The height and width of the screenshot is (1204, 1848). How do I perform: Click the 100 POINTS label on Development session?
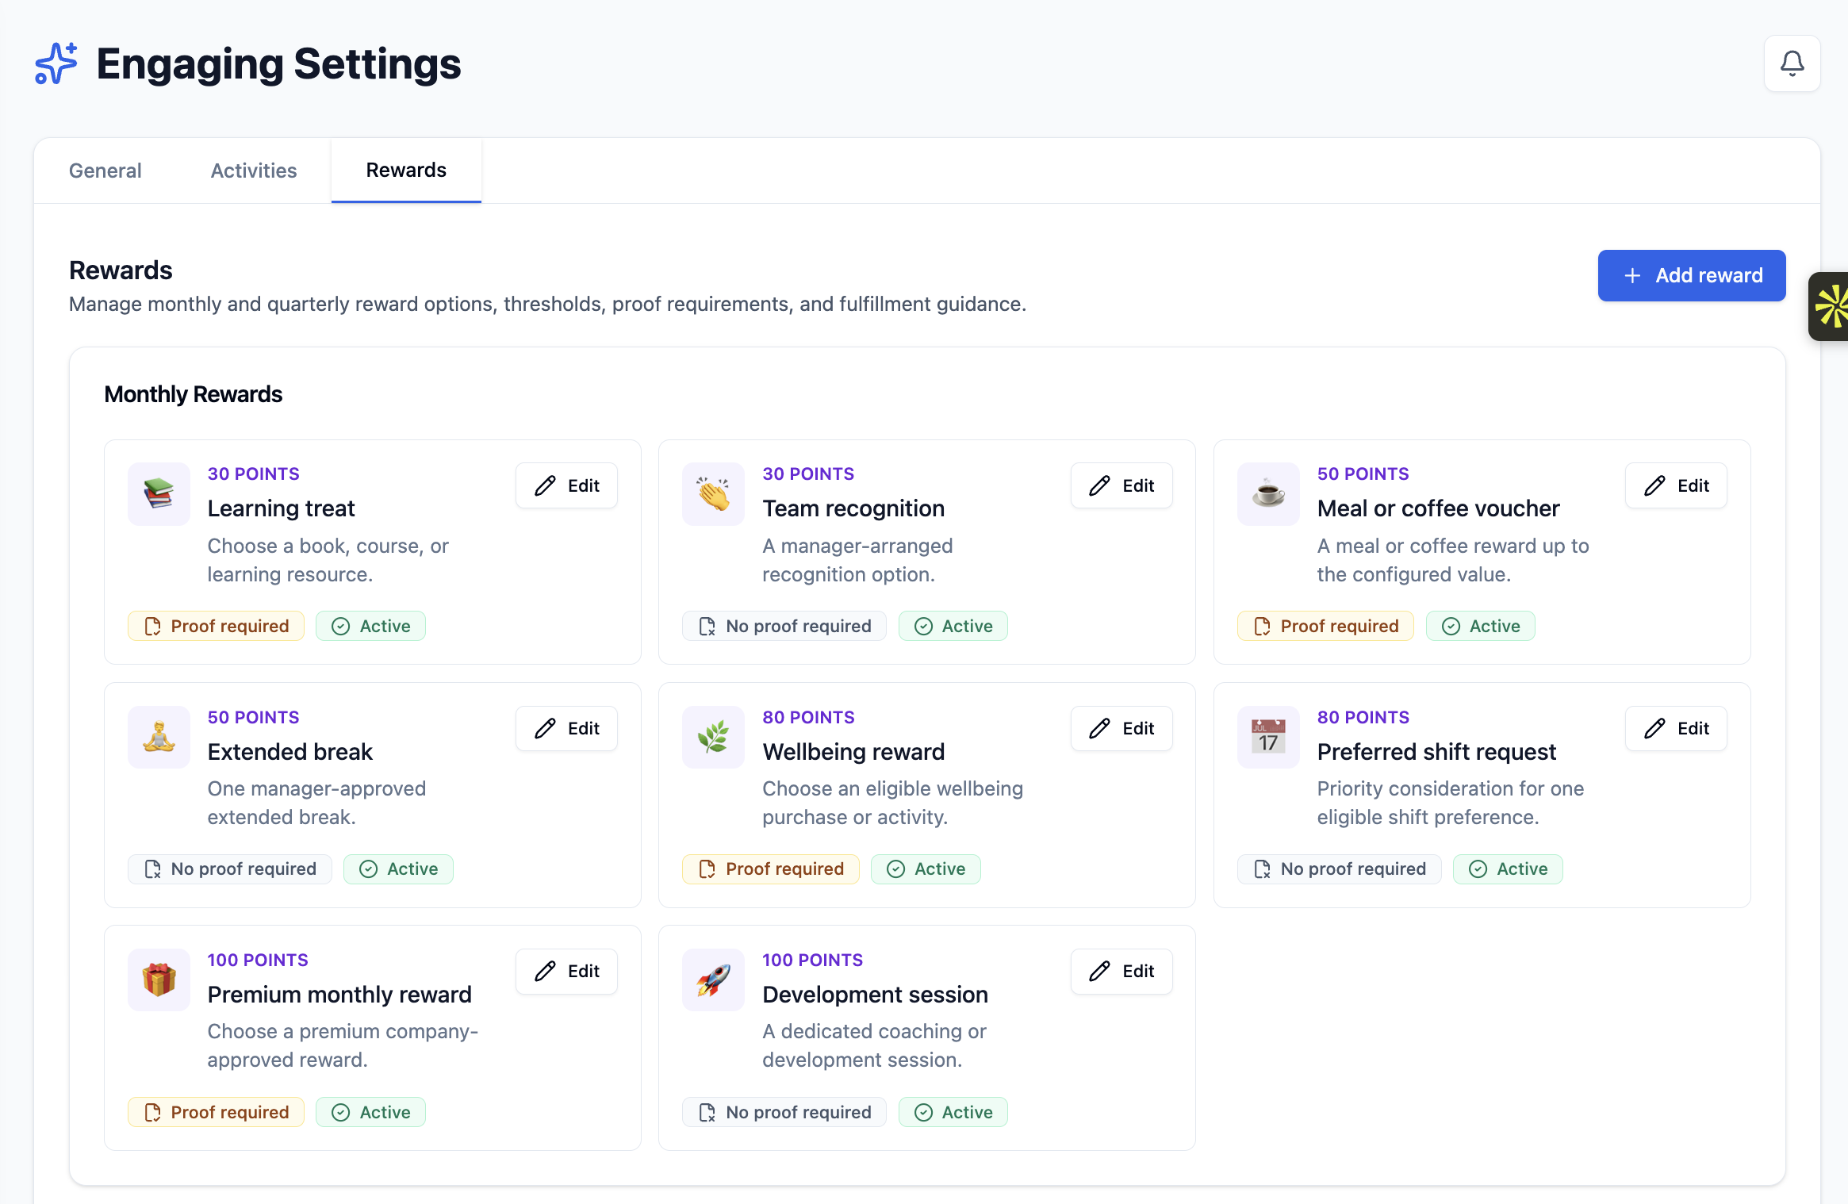tap(812, 960)
